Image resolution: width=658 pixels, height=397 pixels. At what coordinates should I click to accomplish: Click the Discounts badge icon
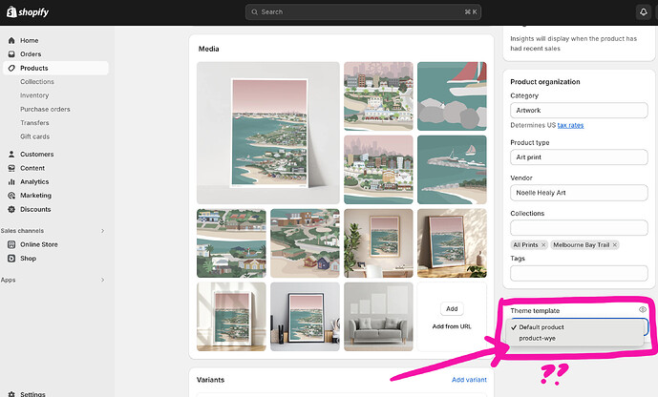(x=11, y=209)
